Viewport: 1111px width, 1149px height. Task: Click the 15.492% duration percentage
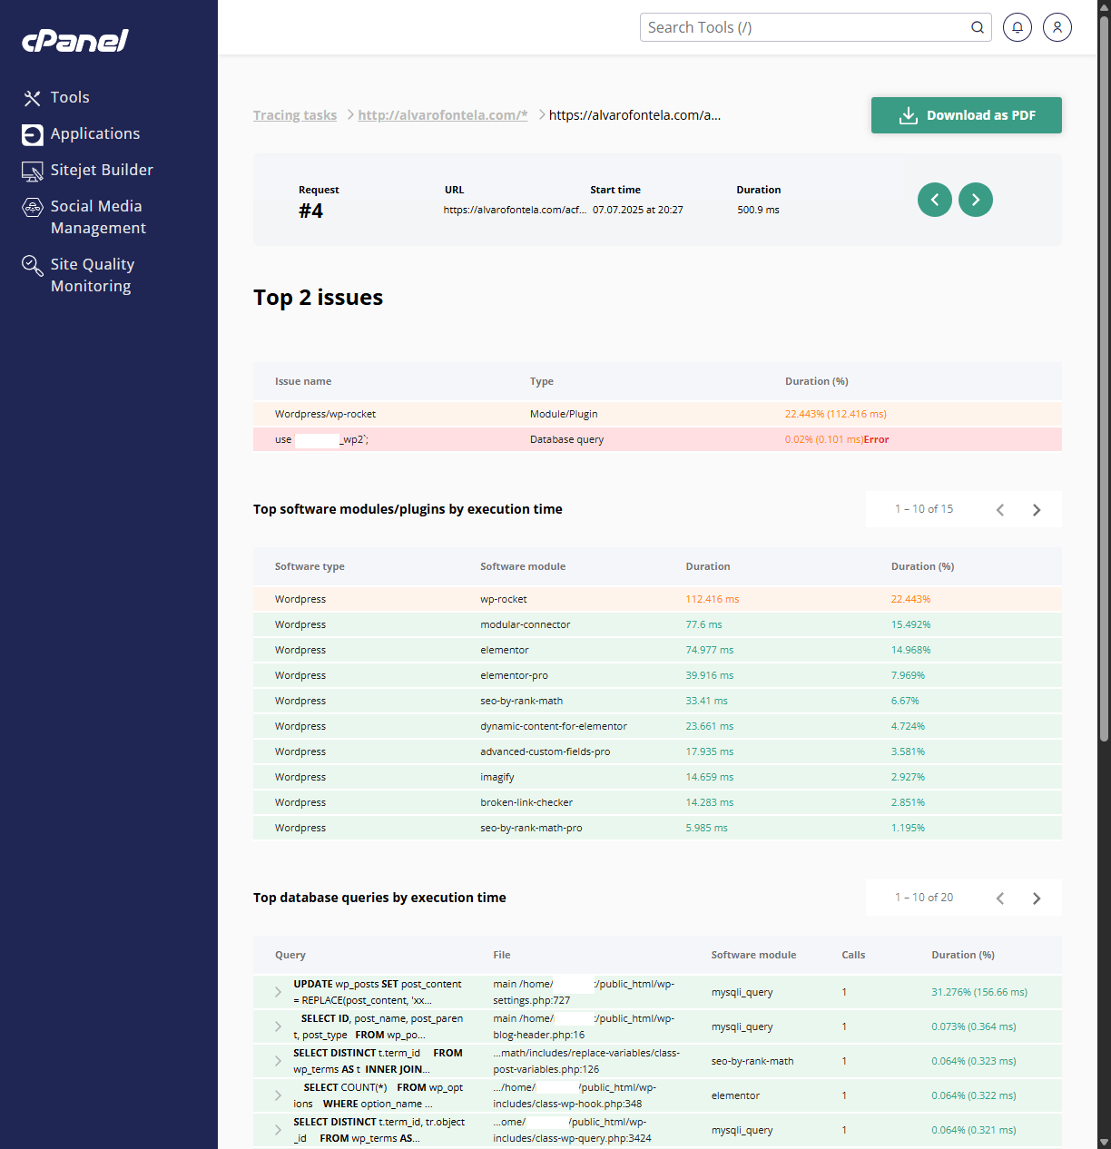click(911, 624)
